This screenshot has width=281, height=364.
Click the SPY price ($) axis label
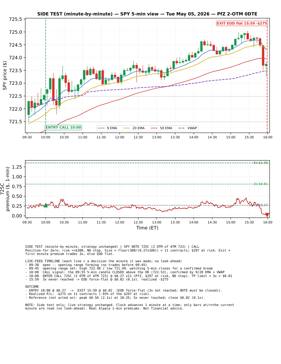(5, 75)
